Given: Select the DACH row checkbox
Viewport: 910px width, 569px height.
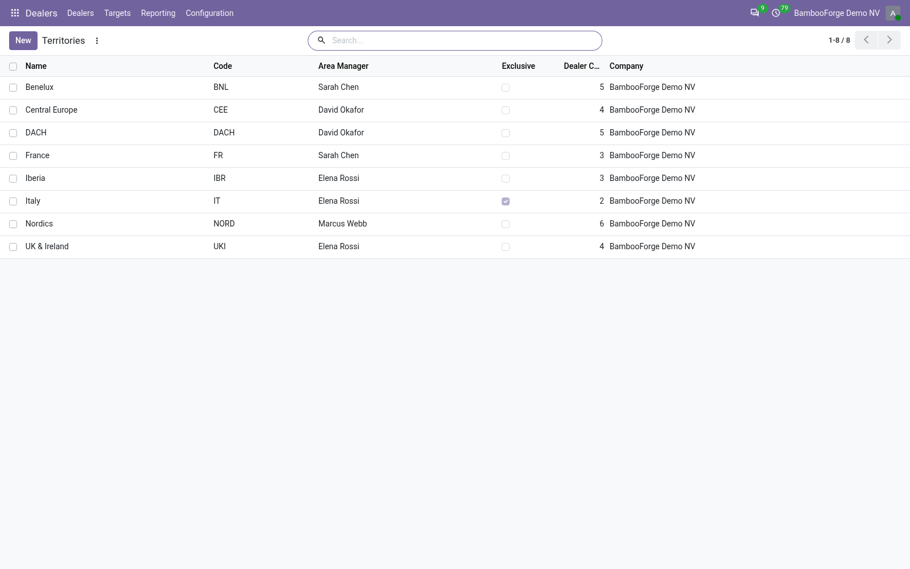Looking at the screenshot, I should pyautogui.click(x=13, y=133).
